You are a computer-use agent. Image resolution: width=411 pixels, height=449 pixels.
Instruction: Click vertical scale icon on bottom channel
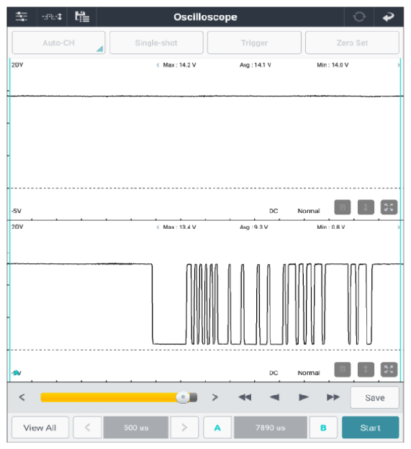click(366, 369)
